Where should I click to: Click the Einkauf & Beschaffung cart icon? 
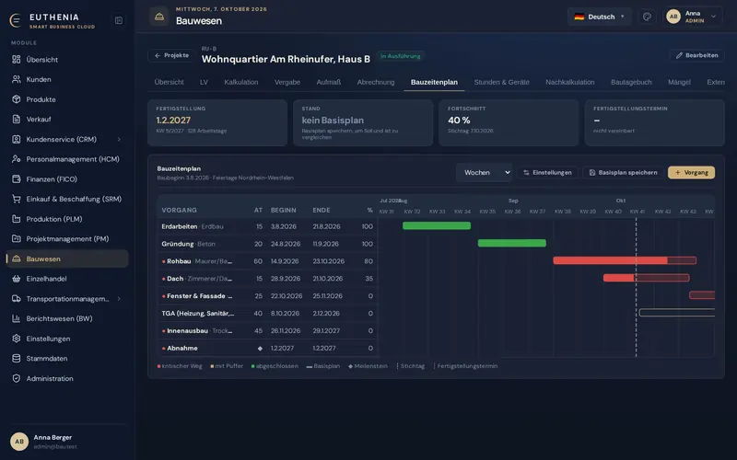tap(17, 199)
